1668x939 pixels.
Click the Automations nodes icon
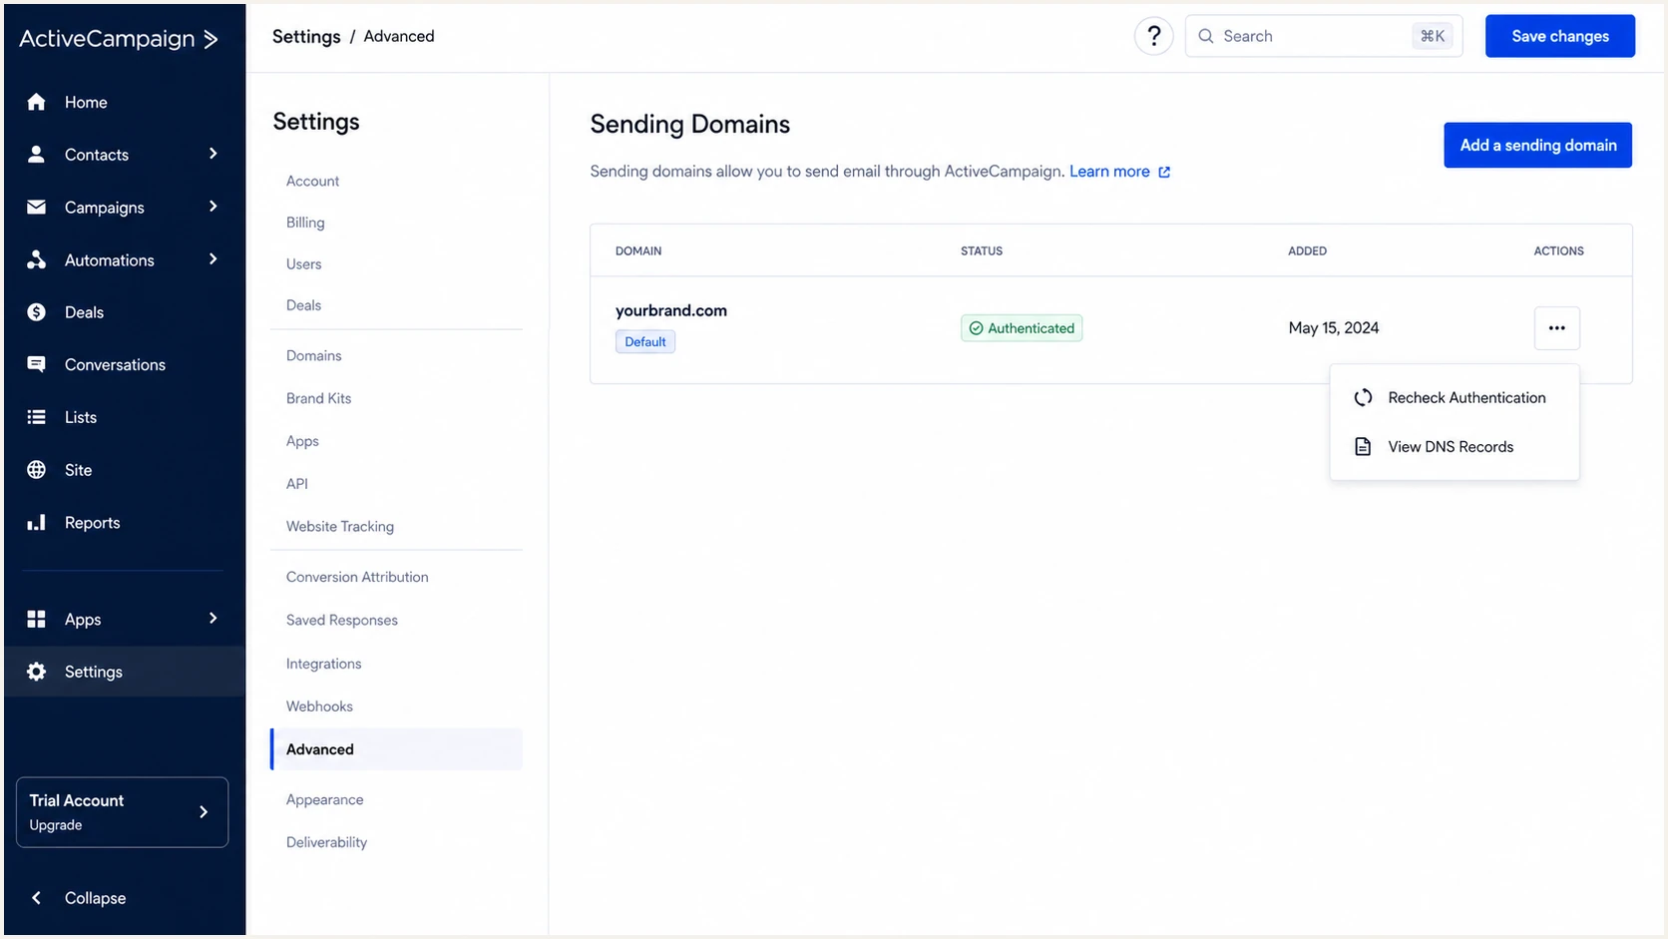coord(37,259)
